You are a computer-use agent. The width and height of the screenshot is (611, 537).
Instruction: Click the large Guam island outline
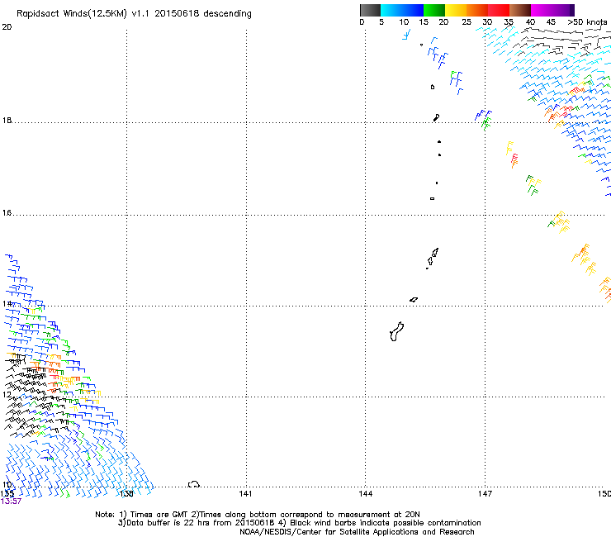pyautogui.click(x=396, y=331)
